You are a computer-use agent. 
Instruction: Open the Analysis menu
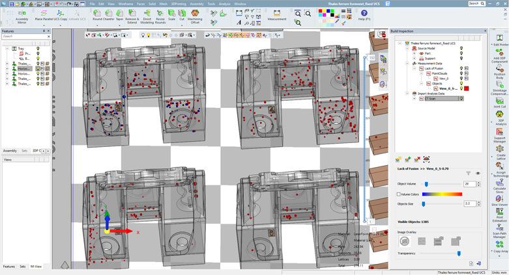coord(224,4)
